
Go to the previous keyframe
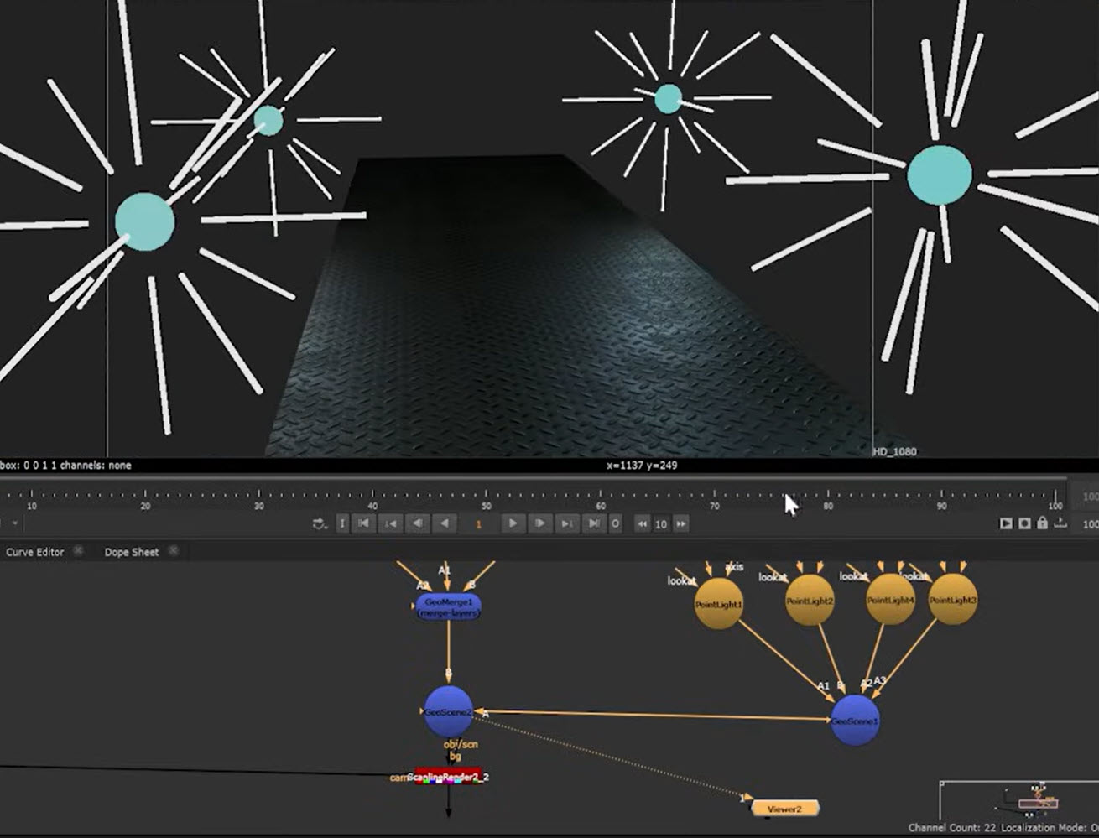[390, 523]
